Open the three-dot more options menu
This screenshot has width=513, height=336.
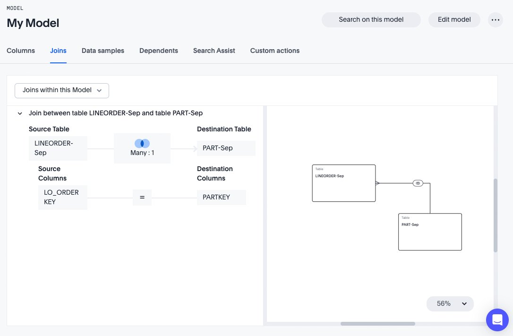point(495,20)
